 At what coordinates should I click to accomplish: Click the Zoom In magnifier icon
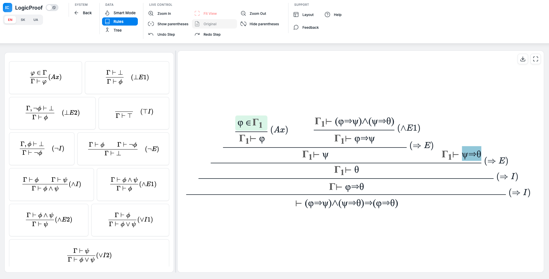pyautogui.click(x=151, y=13)
